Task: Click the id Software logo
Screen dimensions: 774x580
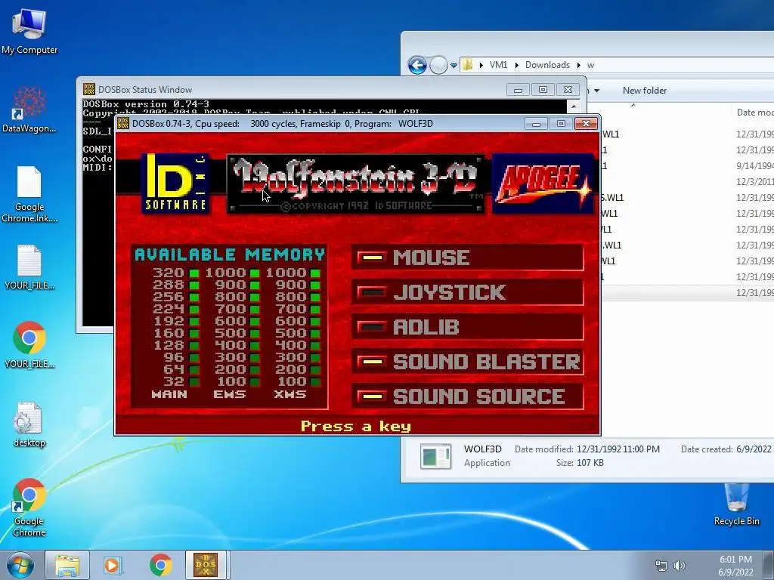Action: click(175, 183)
